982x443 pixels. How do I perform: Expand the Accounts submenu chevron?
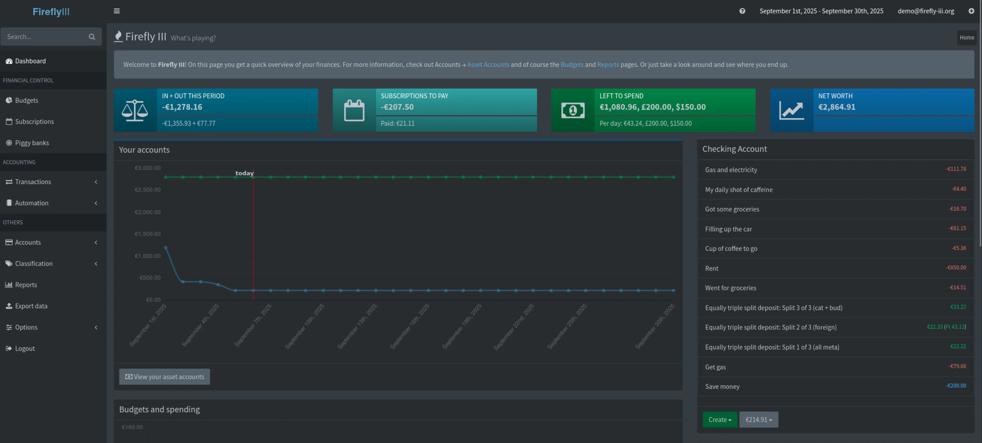point(96,242)
